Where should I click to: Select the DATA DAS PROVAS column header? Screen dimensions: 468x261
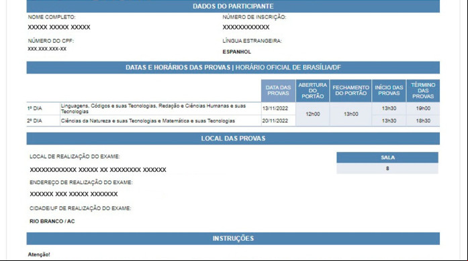[278, 90]
